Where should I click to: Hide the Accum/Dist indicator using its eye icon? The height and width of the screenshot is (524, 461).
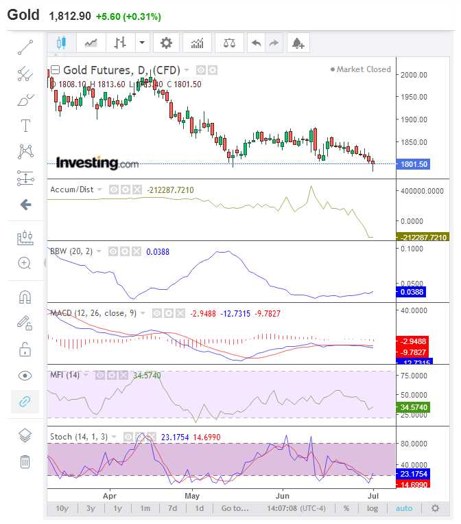click(113, 190)
